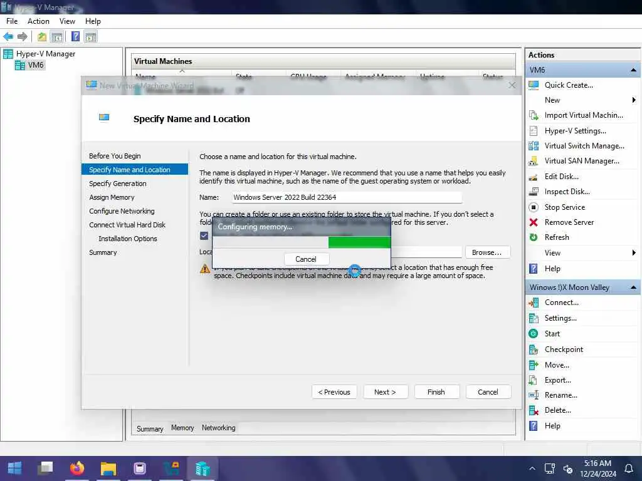Open Firefox from the taskbar

click(x=76, y=468)
